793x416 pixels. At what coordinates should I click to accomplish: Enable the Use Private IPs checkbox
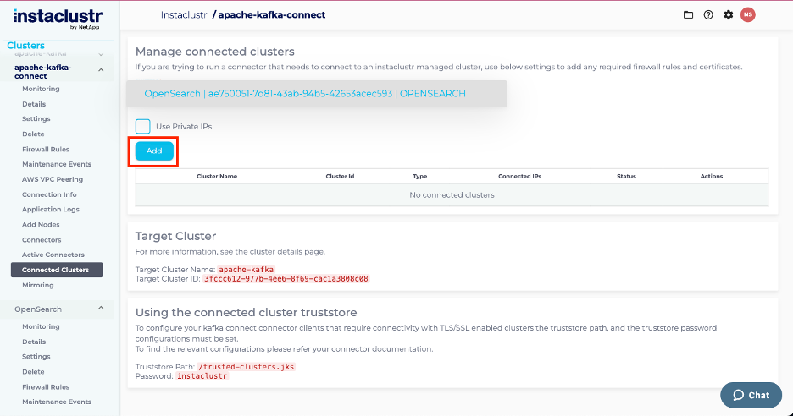pos(143,126)
